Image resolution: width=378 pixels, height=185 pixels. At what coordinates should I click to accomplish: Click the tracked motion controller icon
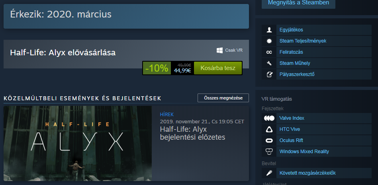click(269, 173)
